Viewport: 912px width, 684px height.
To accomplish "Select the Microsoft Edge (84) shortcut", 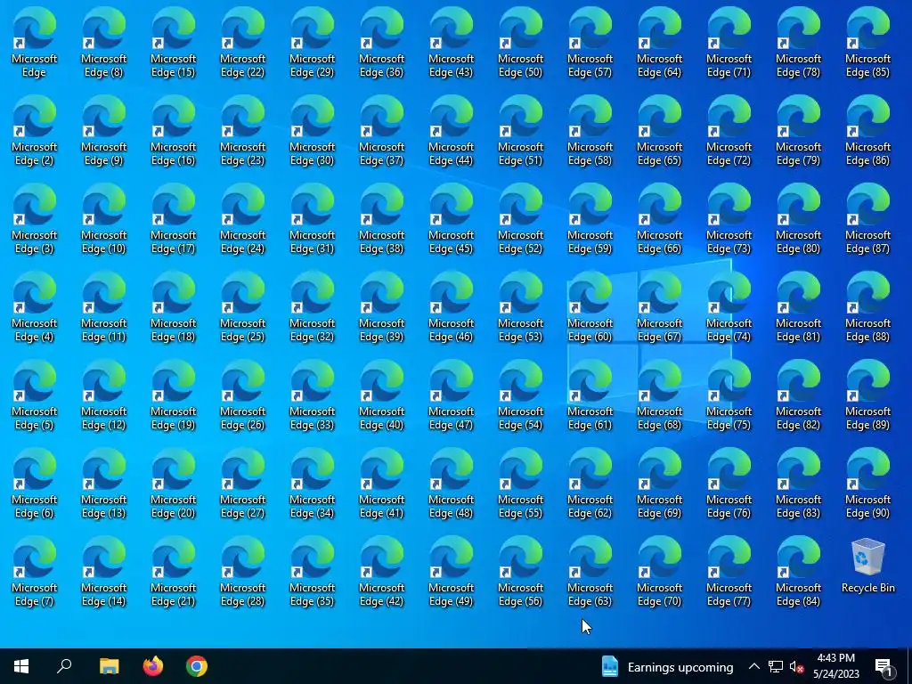I will (x=799, y=573).
